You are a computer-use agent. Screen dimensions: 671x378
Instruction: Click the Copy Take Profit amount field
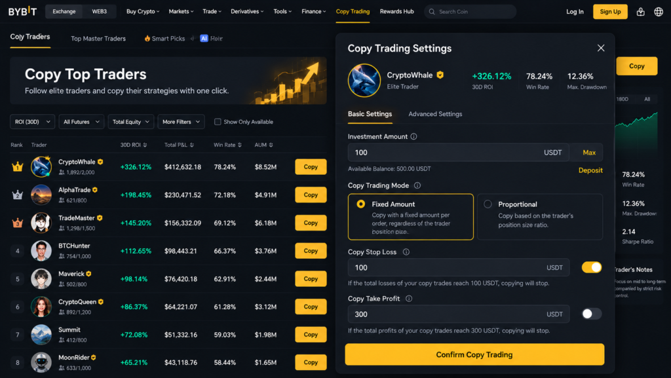coord(458,314)
